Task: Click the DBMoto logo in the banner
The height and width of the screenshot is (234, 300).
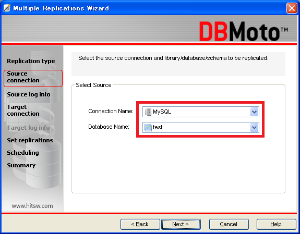Action: [243, 31]
